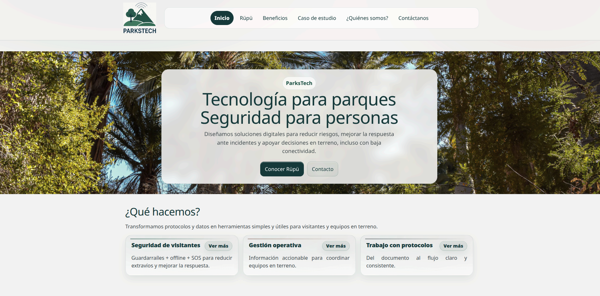Click the Contacto button in the hero
Screen dimensions: 600x296
tap(322, 169)
